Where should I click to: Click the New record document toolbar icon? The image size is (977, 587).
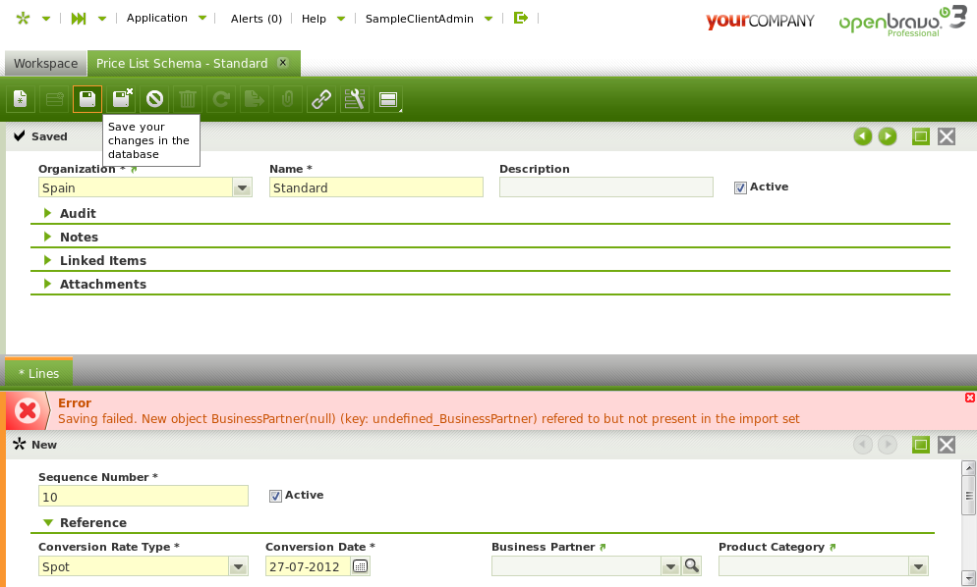click(x=21, y=99)
